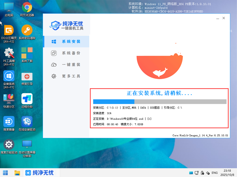Viewport: 237px width, 177px height.
Task: Click the installation progress bar
Action: tap(159, 102)
